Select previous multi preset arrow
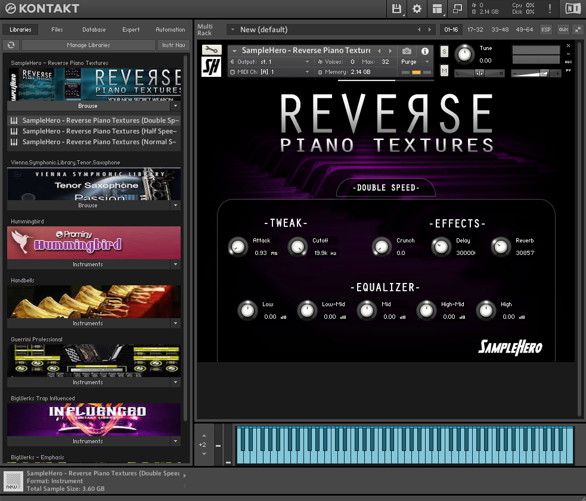 tap(419, 30)
